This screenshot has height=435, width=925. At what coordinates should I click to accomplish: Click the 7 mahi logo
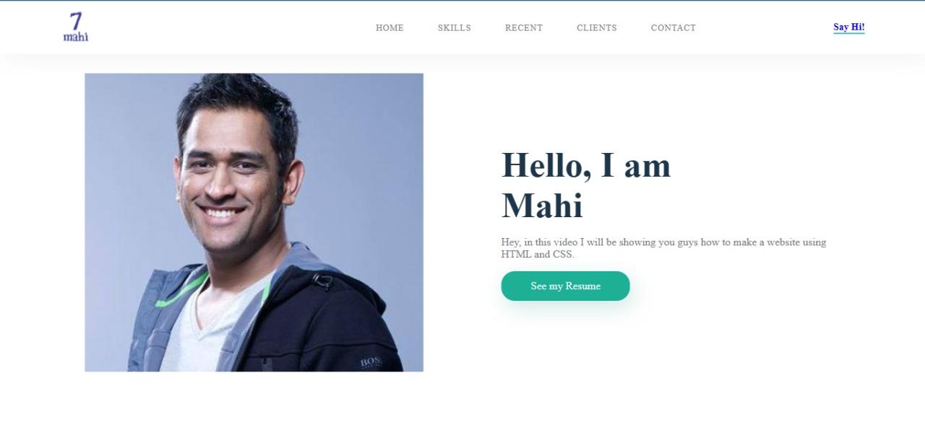coord(76,27)
